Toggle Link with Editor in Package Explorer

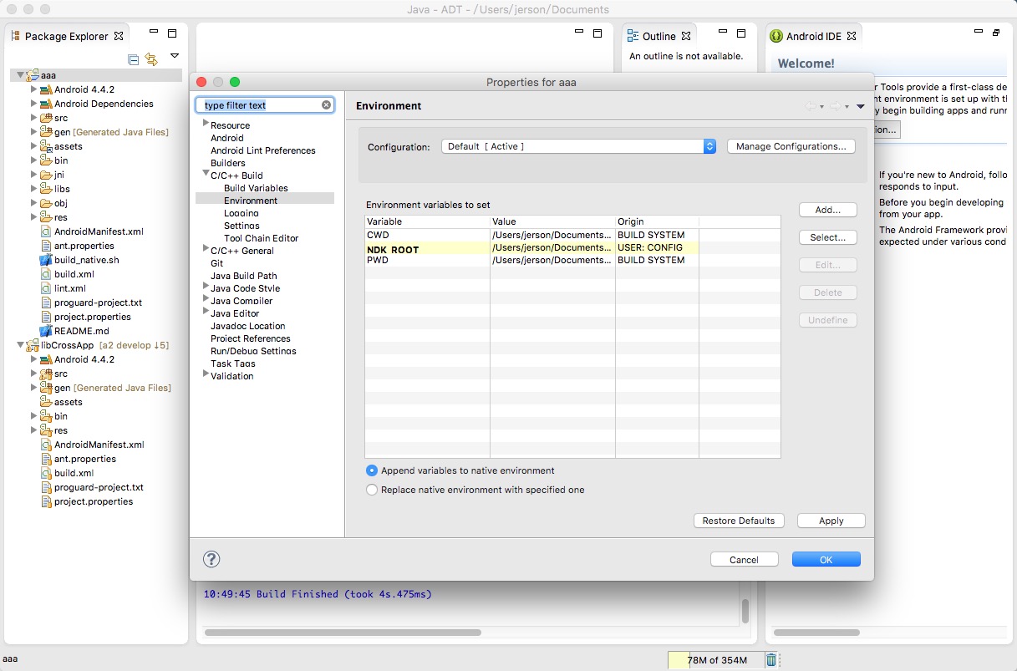pyautogui.click(x=151, y=59)
